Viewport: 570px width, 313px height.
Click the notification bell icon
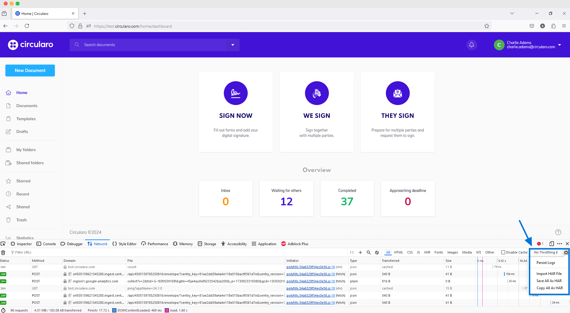pyautogui.click(x=472, y=45)
